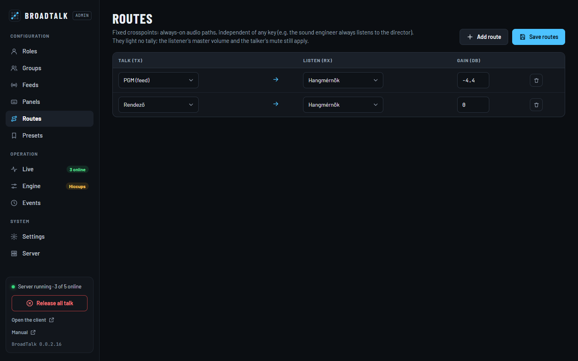The width and height of the screenshot is (578, 361).
Task: Open the PGM (feed) talk dropdown
Action: tap(159, 80)
